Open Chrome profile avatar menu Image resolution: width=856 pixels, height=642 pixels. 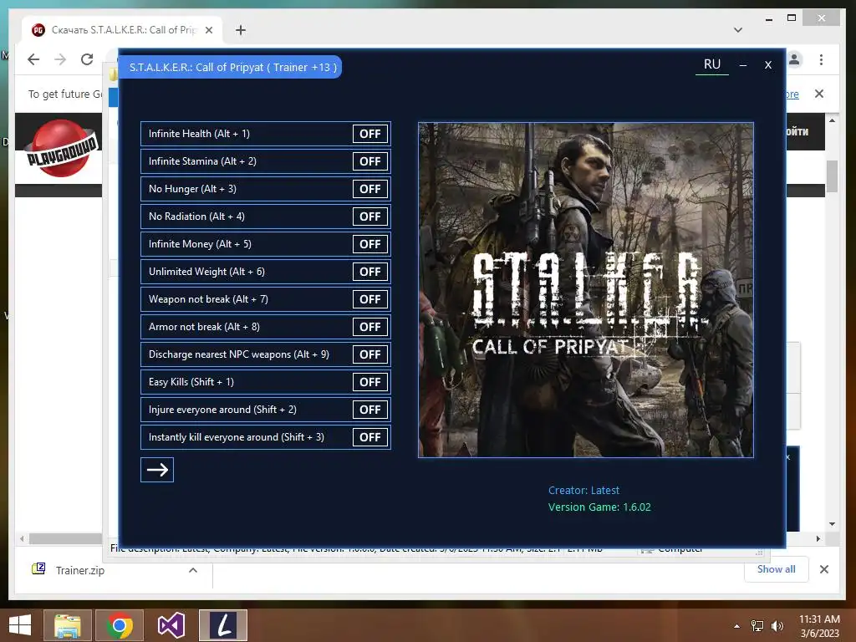coord(794,59)
